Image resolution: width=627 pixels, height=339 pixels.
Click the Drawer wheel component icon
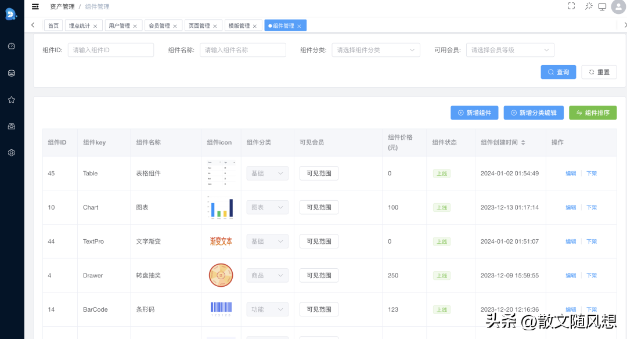221,275
